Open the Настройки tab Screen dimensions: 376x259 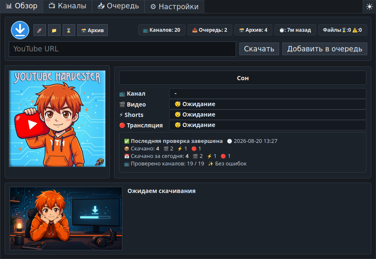pyautogui.click(x=174, y=7)
